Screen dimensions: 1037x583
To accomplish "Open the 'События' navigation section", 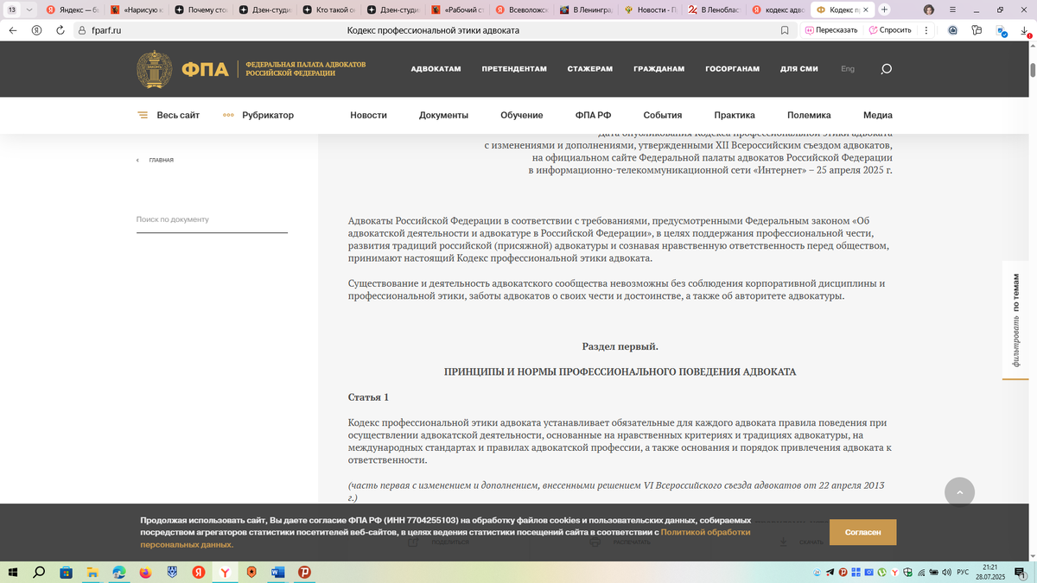I will 663,115.
